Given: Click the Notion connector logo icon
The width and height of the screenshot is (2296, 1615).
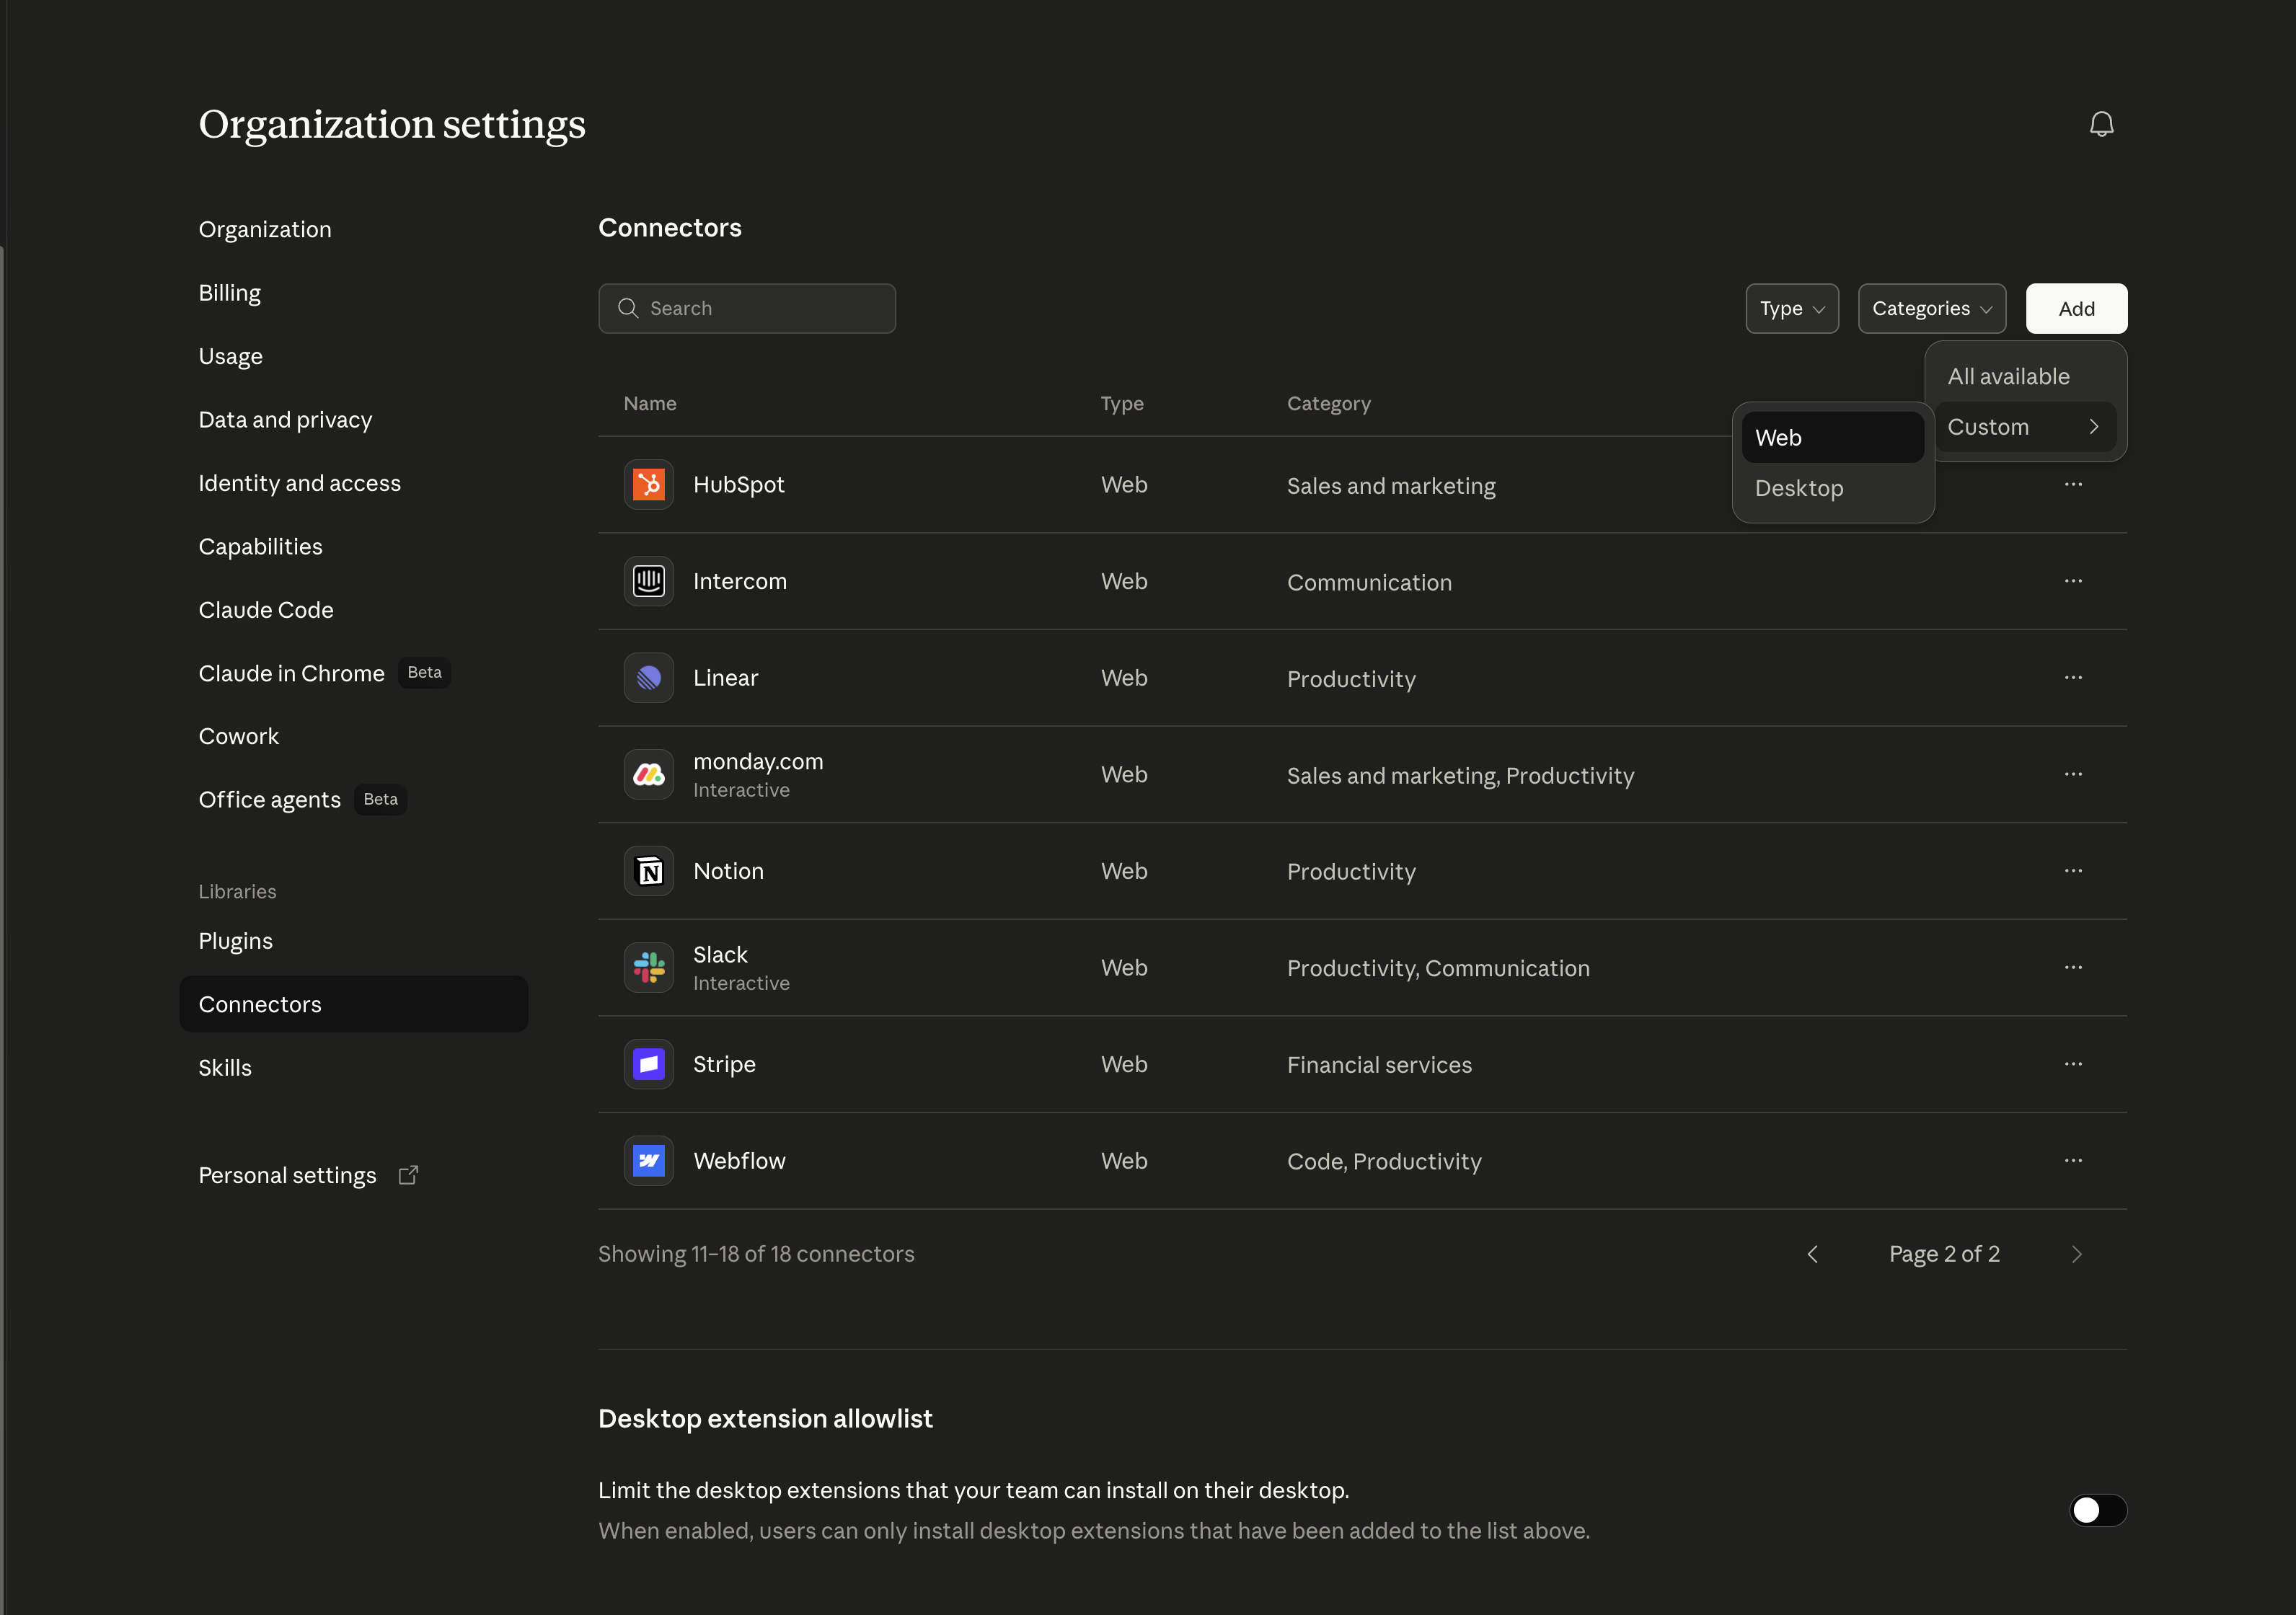Looking at the screenshot, I should point(649,871).
